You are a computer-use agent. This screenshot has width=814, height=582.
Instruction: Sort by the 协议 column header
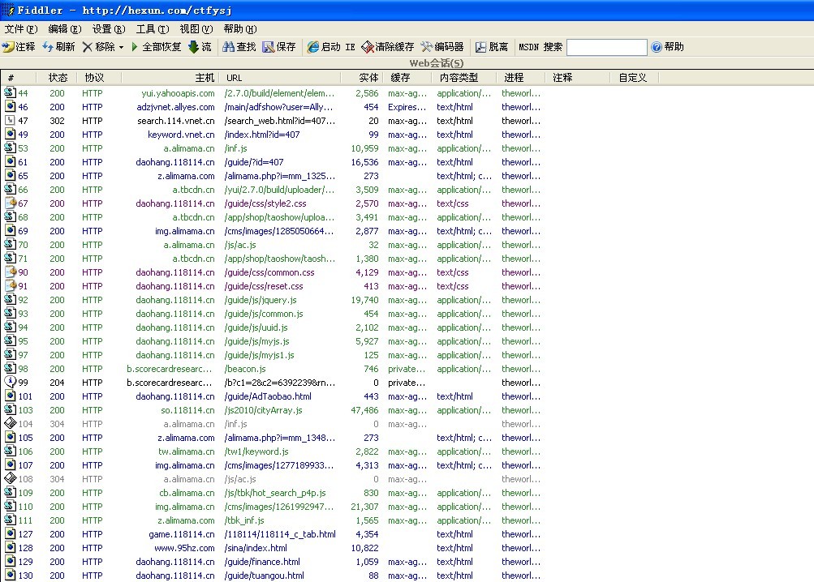[99, 78]
